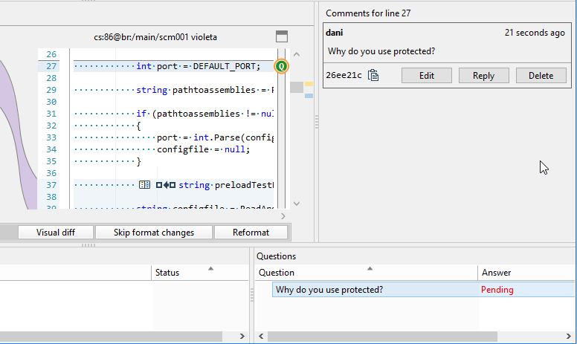Screen dimensions: 577x344
Task: Click the left arrow of Questions horizontal scrollbar
Action: click(x=261, y=336)
